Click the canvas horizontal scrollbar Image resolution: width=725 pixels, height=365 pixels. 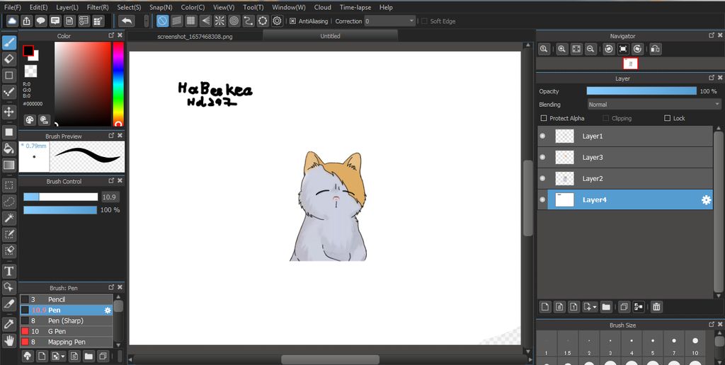click(330, 359)
